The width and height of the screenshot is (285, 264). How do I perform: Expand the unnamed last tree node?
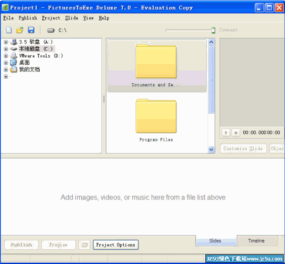coord(6,77)
